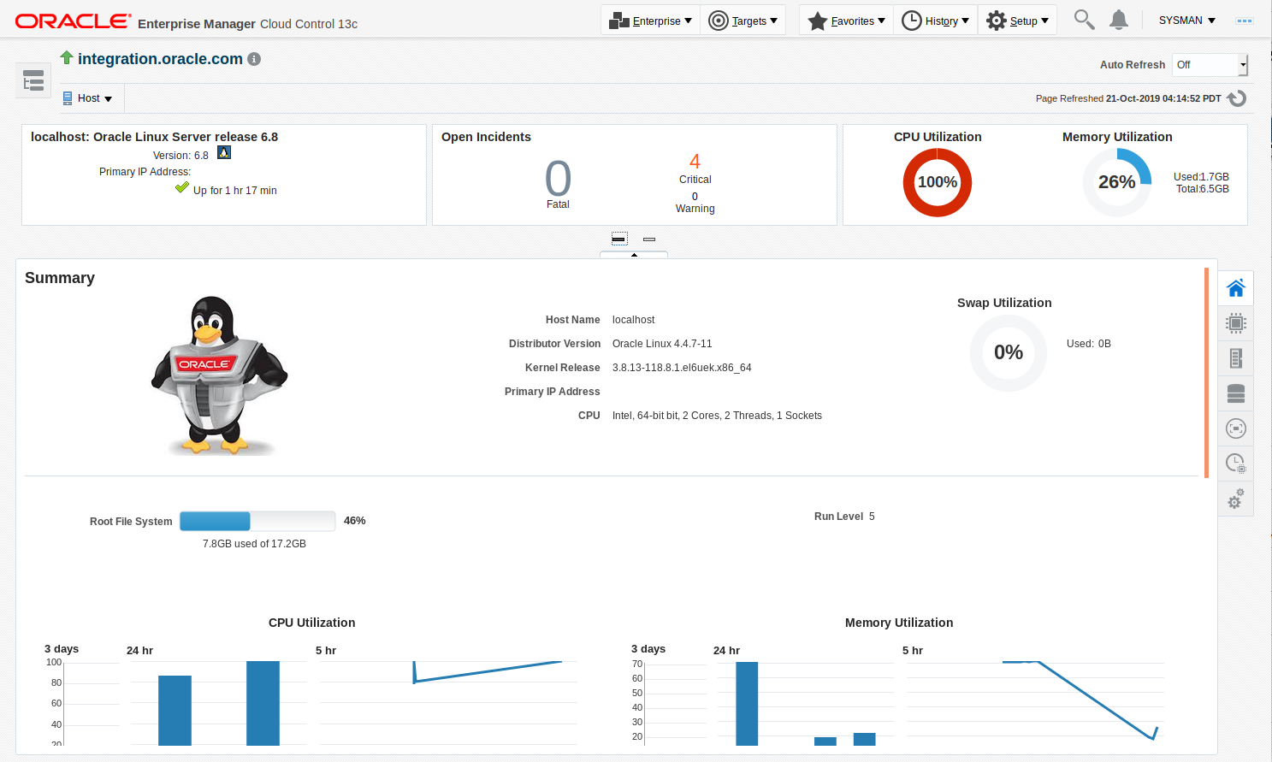
Task: Click the home summary icon in right sidebar
Action: [x=1235, y=288]
